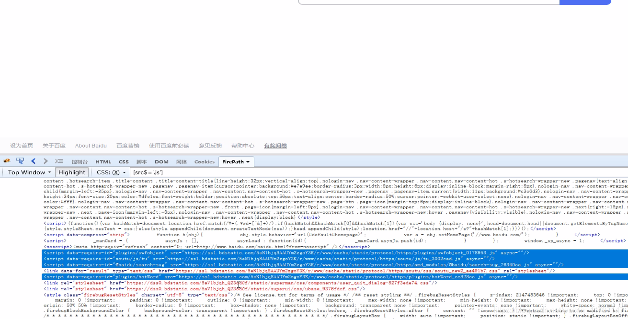The width and height of the screenshot is (628, 319).
Task: Select the user_quit_dialog css link line
Action: 240,283
